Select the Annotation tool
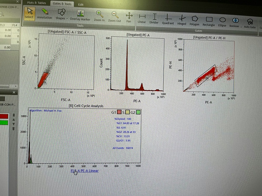This screenshot has height=196, width=262. [x=45, y=14]
